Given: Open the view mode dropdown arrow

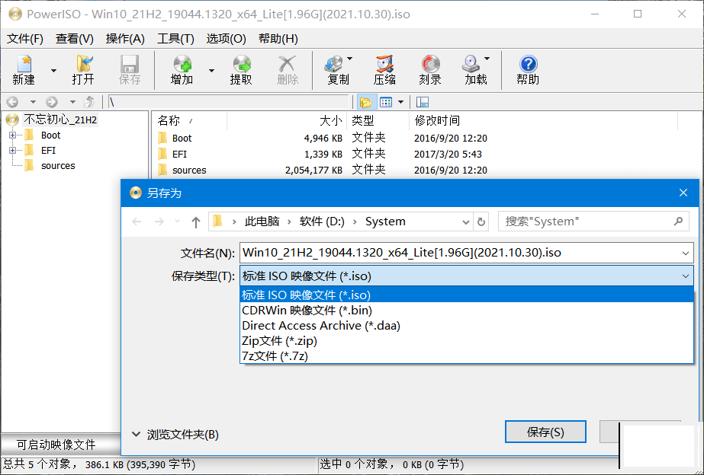Looking at the screenshot, I should tap(401, 102).
